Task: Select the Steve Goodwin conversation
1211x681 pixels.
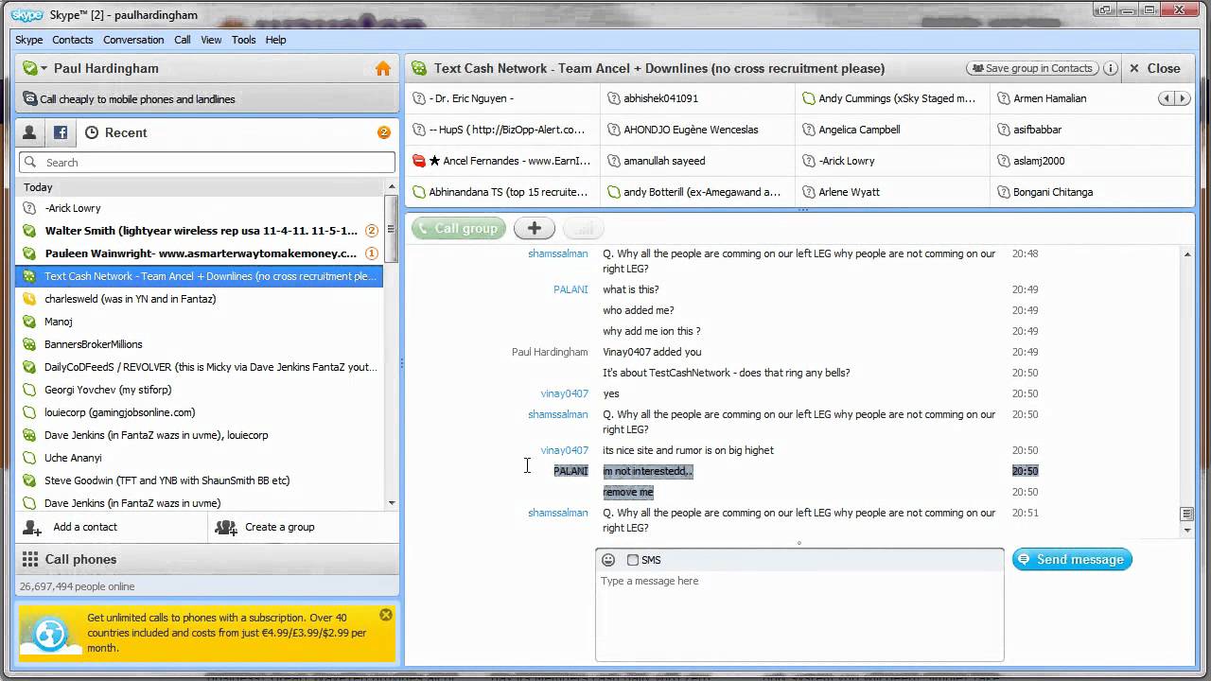Action: point(200,480)
